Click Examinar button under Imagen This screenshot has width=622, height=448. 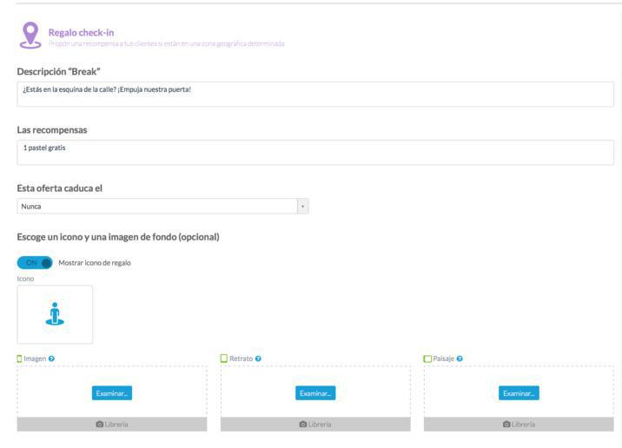click(x=112, y=393)
